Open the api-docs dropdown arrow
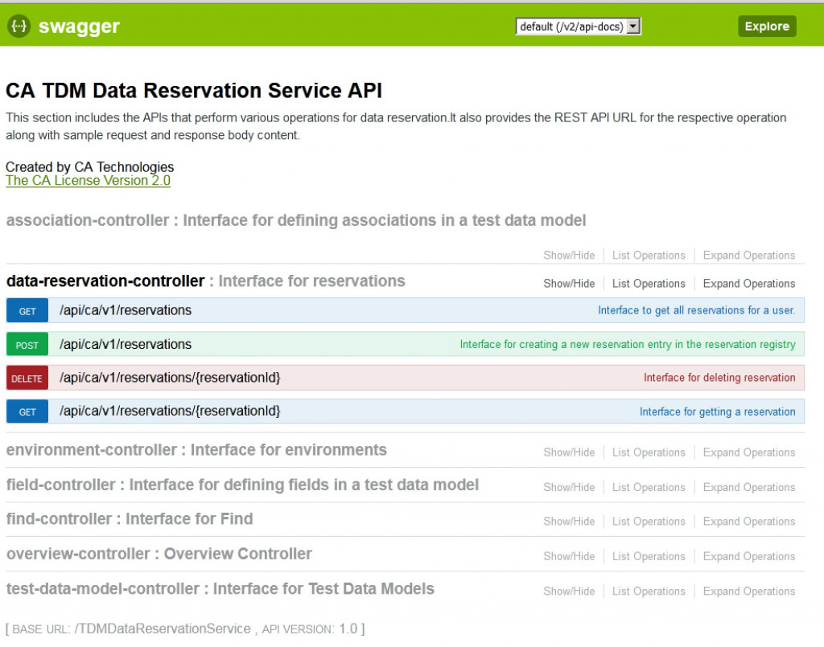This screenshot has width=824, height=647. (x=633, y=27)
